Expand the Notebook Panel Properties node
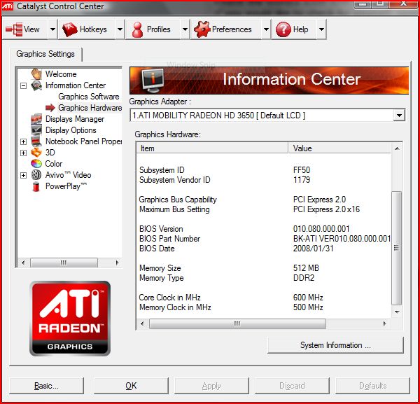Image resolution: width=420 pixels, height=404 pixels. [24, 141]
